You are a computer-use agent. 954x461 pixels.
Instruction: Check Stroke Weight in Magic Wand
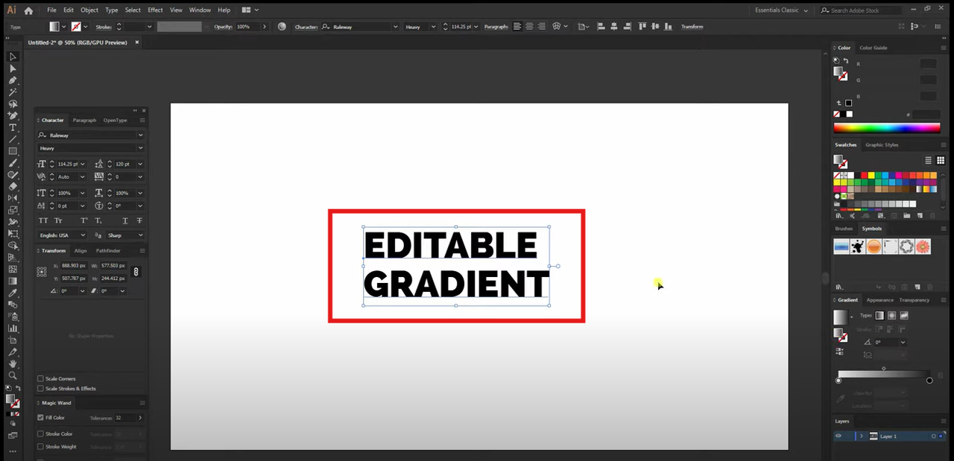coord(40,447)
